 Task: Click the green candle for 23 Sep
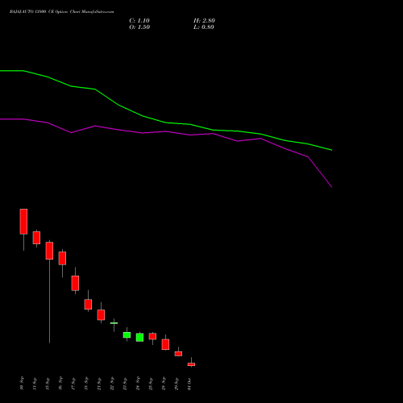pos(127,335)
